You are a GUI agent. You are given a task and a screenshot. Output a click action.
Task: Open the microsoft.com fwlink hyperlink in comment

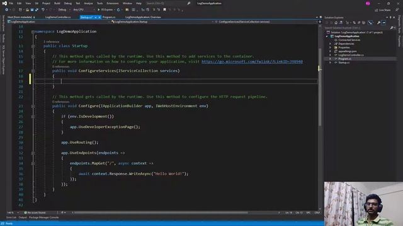(x=252, y=62)
